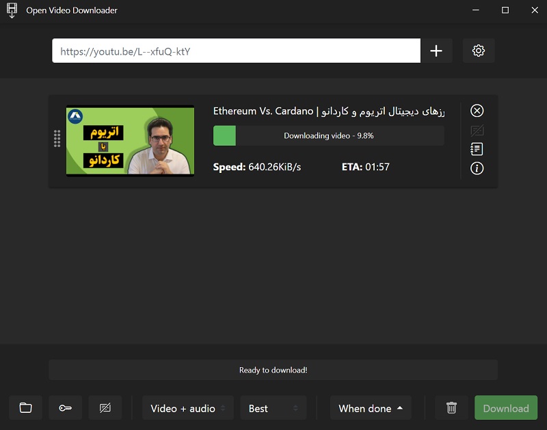
Task: Open the download folder icon
Action: click(x=26, y=408)
